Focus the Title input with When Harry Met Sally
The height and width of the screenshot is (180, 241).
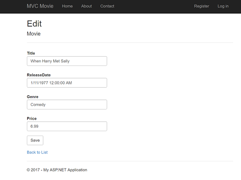coord(67,61)
